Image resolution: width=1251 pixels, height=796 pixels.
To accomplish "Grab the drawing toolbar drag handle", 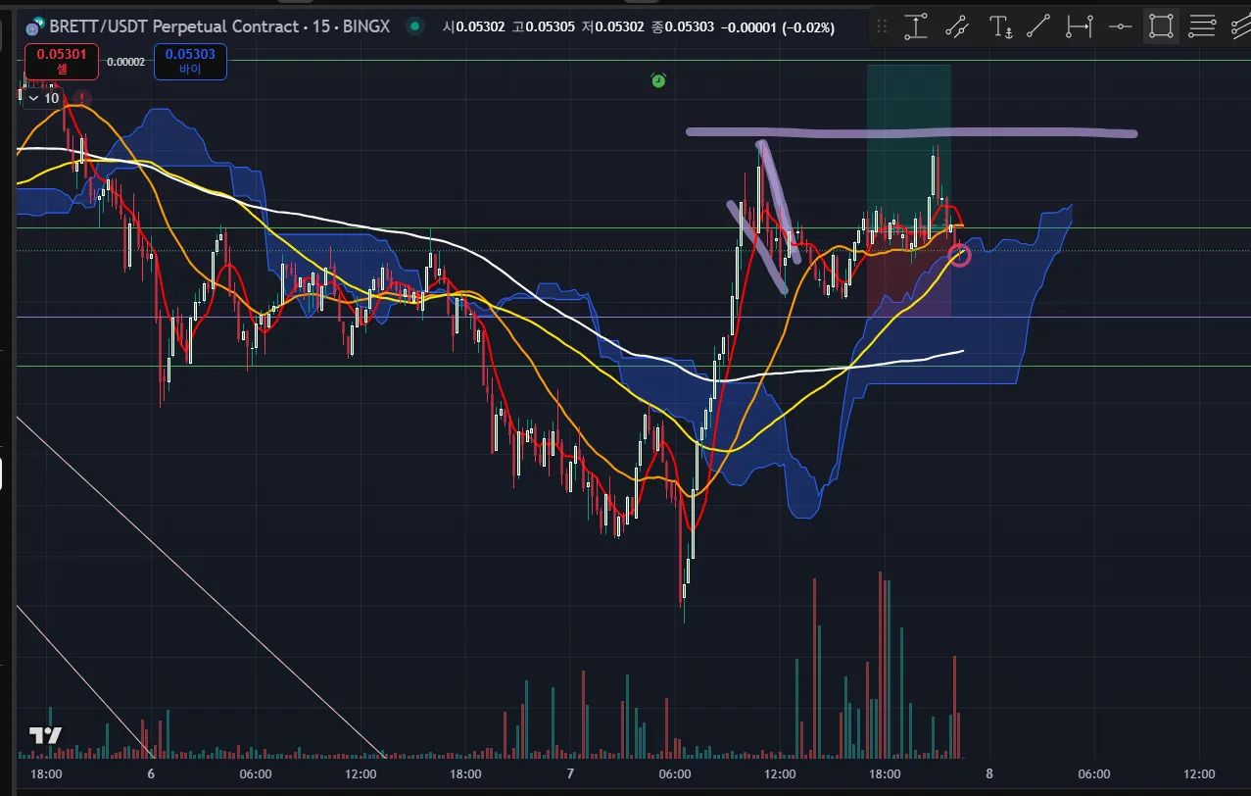I will click(x=881, y=26).
